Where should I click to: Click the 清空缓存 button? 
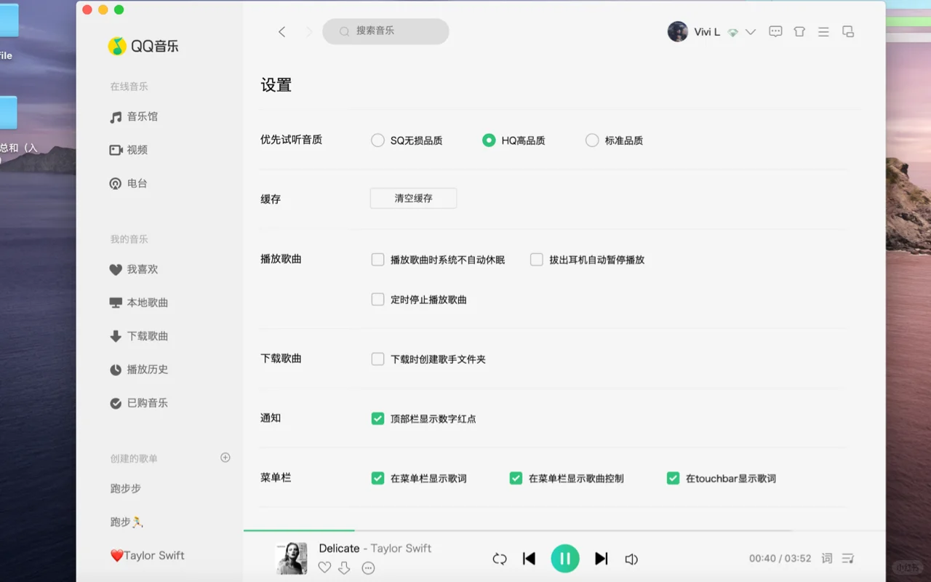[x=413, y=198]
